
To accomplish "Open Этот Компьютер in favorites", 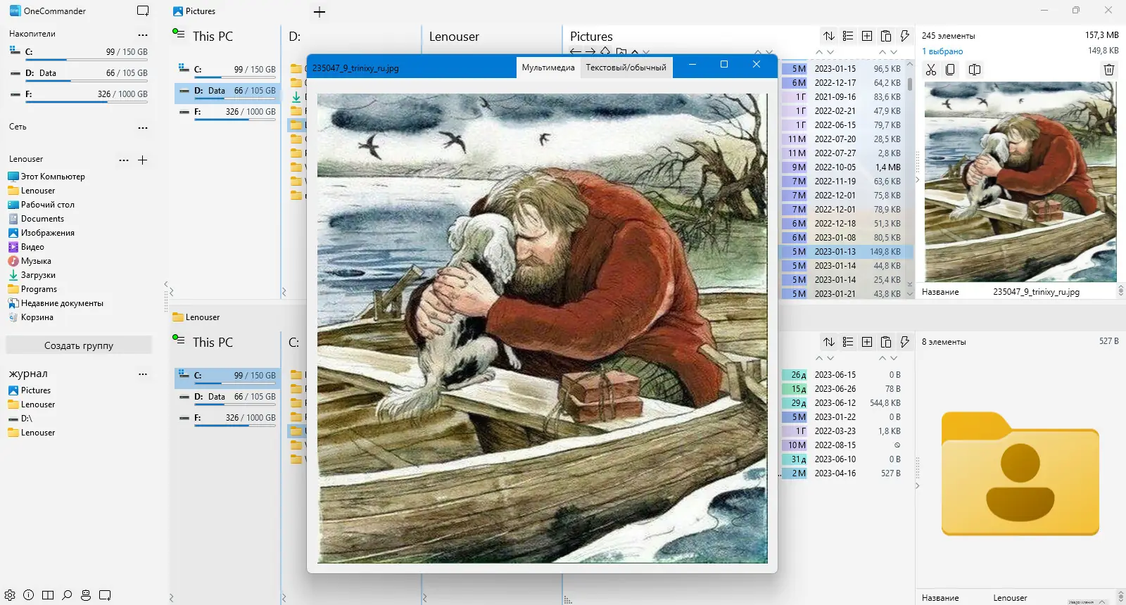I will click(46, 177).
